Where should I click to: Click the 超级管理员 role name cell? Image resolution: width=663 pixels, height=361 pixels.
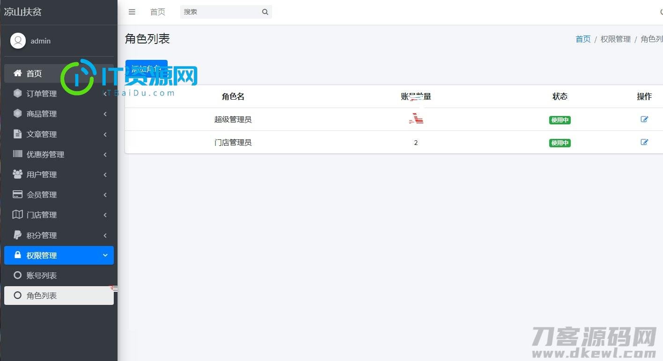[233, 119]
